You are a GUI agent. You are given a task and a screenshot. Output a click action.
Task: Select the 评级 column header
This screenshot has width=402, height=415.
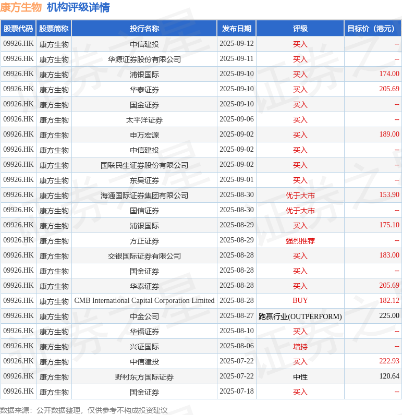[x=300, y=29]
